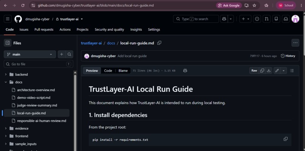The image size is (305, 151).
Task: Add file with plus button in tree
Action: (x=61, y=54)
